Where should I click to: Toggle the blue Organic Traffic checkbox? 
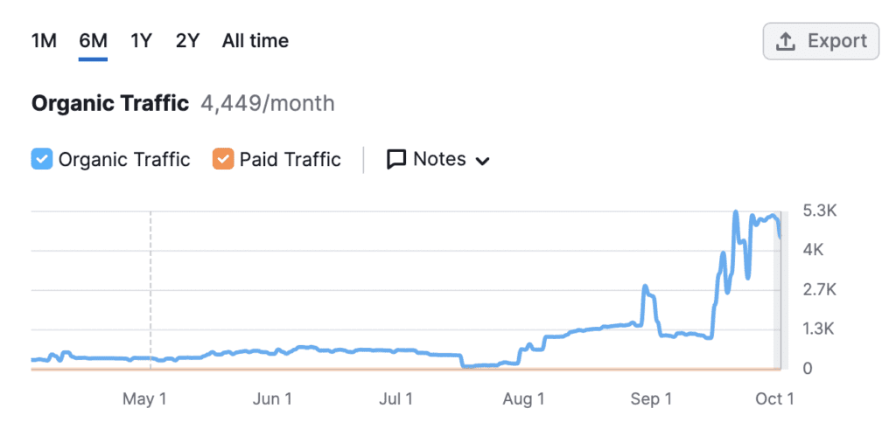(x=41, y=159)
